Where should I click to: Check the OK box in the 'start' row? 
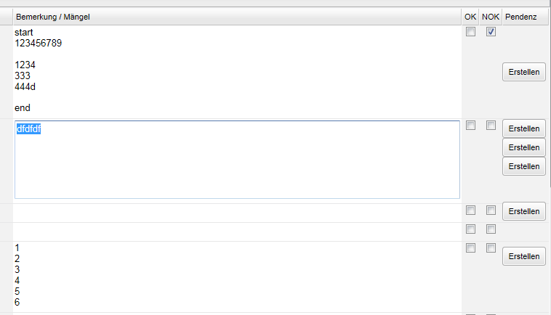470,32
